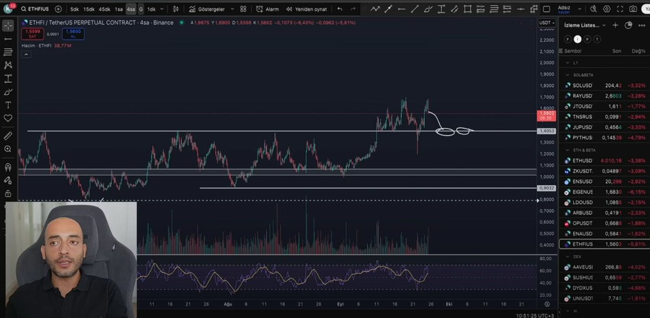
Task: Toggle magnet mode in left sidebar
Action: 8,167
